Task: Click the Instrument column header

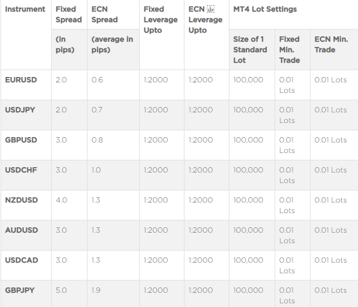Action: [25, 9]
